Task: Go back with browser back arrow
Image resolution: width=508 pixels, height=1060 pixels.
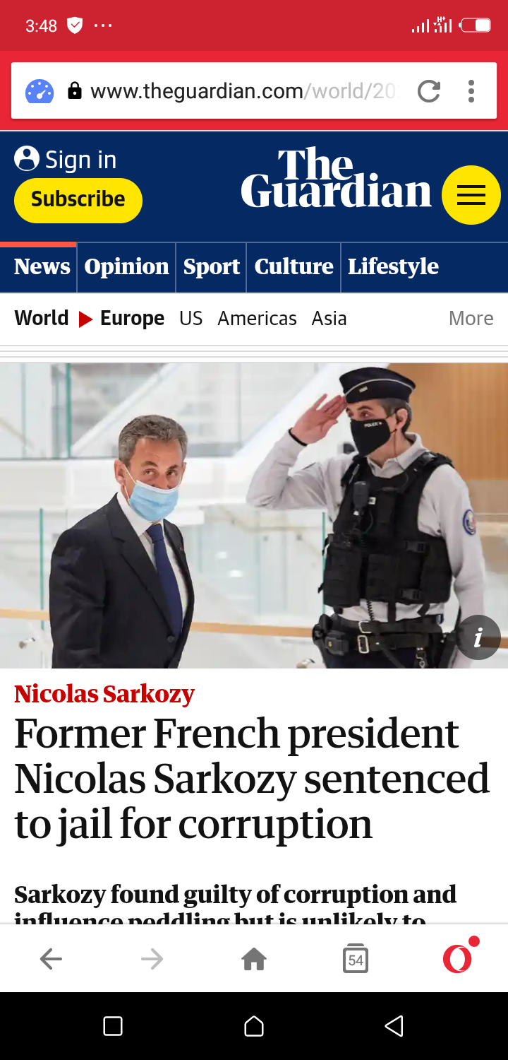Action: [x=51, y=959]
